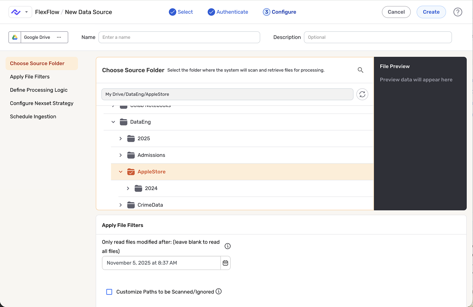Open the calendar date picker icon
Viewport: 473px width, 307px height.
(x=225, y=263)
